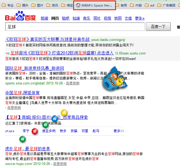Screen dimensions: 180x166
Task: Select the 网页 search tab
Action: click(x=55, y=18)
